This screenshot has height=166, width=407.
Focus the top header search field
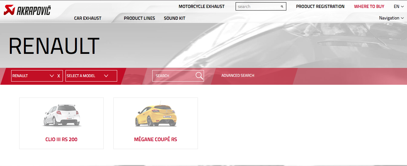click(x=258, y=6)
